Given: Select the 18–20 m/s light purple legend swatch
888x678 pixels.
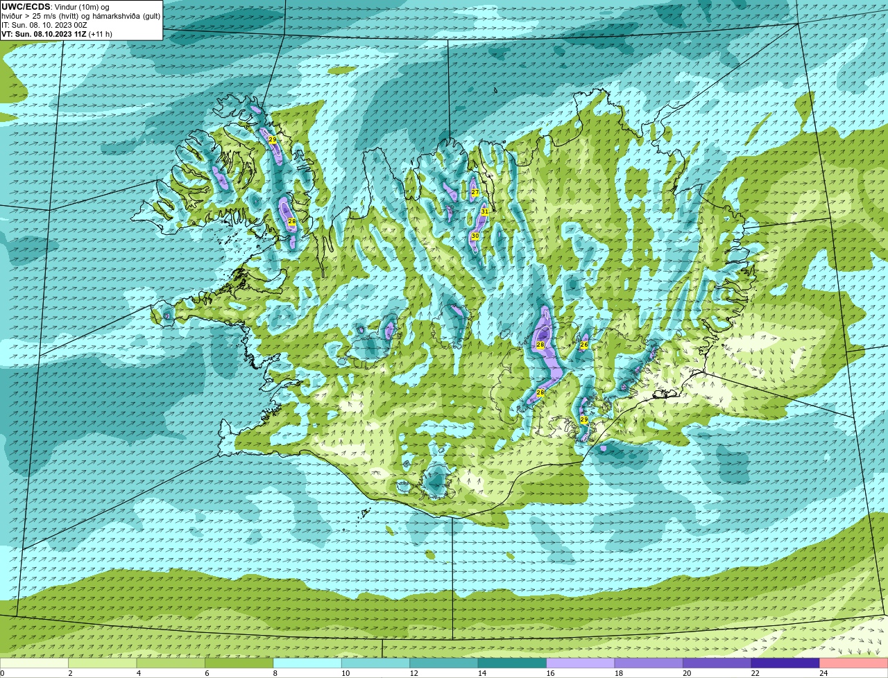Looking at the screenshot, I should pos(649,663).
